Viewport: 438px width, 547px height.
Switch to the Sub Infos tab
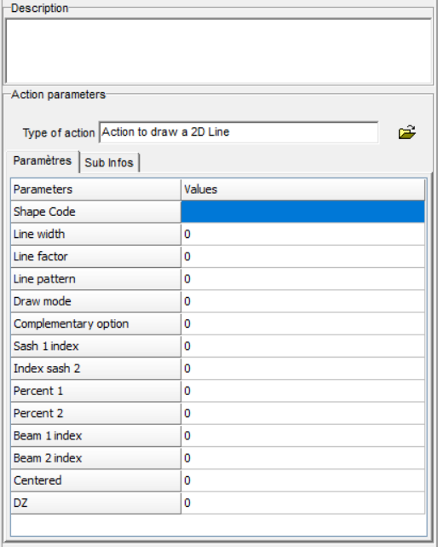tap(109, 163)
